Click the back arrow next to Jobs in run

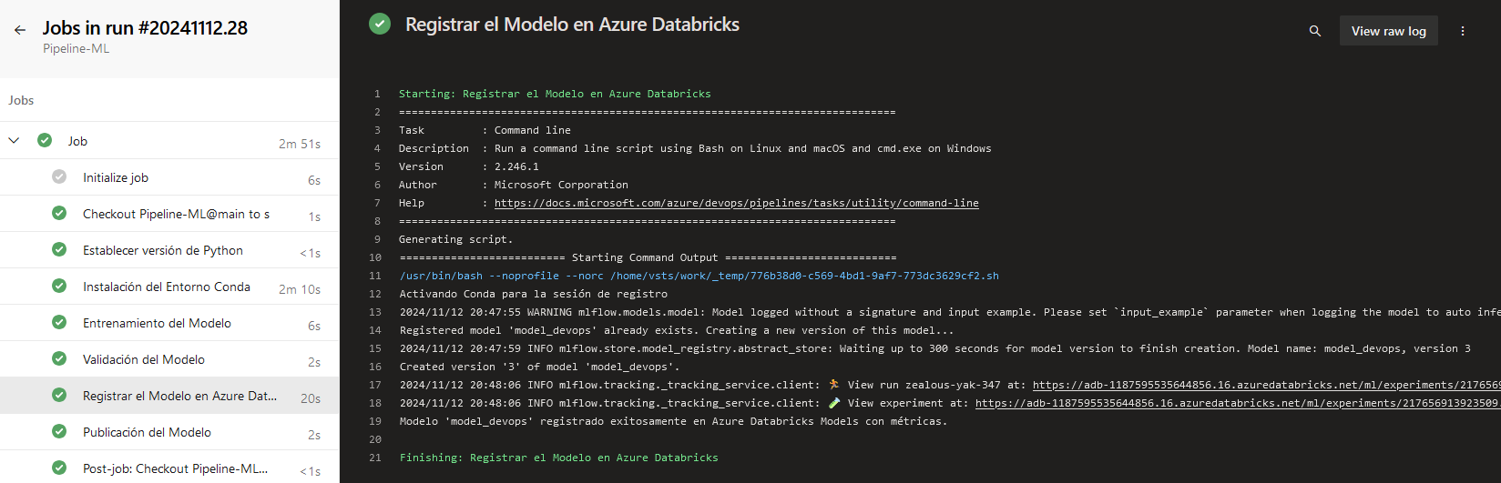point(20,30)
